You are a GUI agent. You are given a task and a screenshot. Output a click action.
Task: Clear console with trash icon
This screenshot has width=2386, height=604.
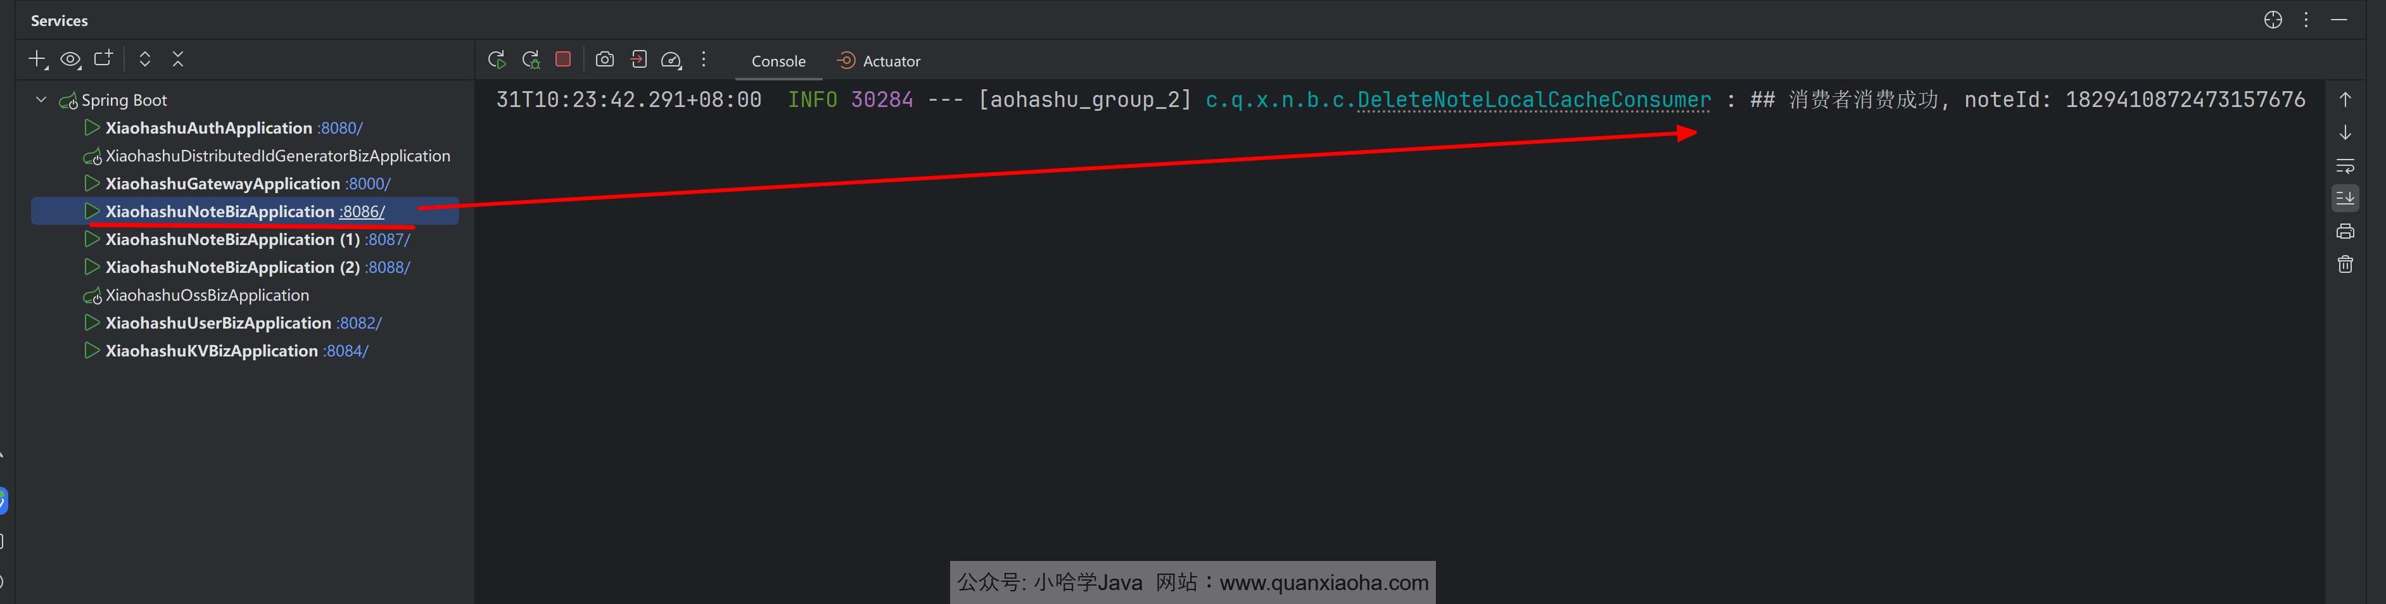[x=2344, y=265]
